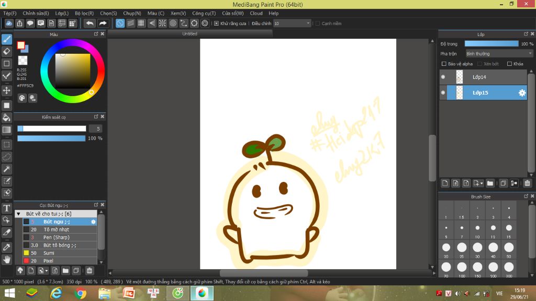Toggle visibility of Lớp14 layer
This screenshot has width=536, height=301.
pos(443,77)
